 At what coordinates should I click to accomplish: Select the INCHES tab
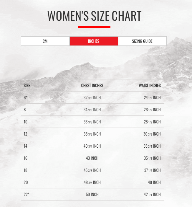click(x=94, y=41)
